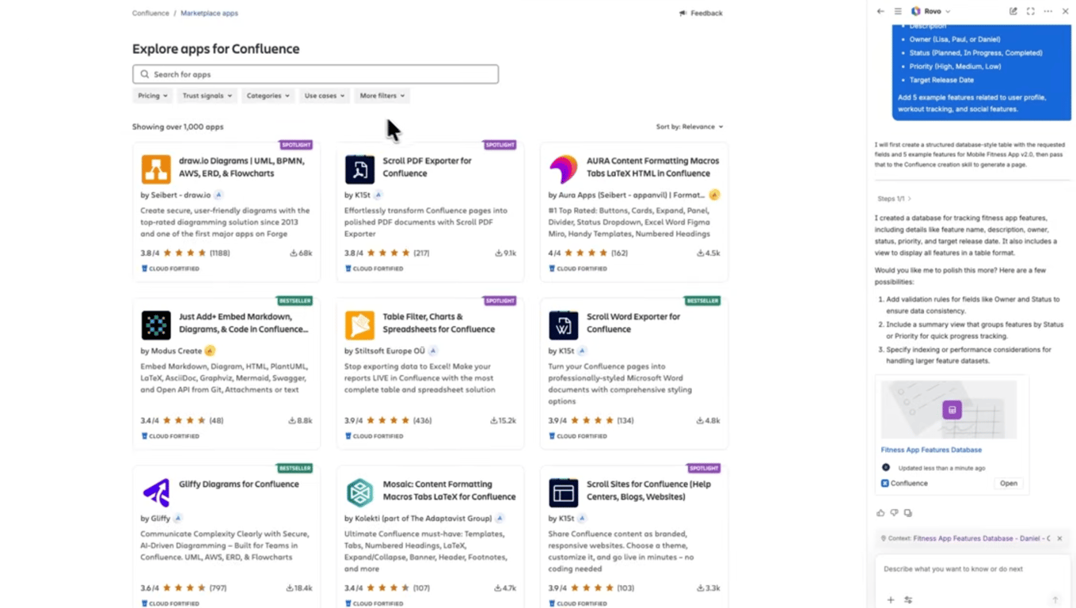Give thumbs down to Rovo response
The image size is (1076, 608).
click(894, 513)
